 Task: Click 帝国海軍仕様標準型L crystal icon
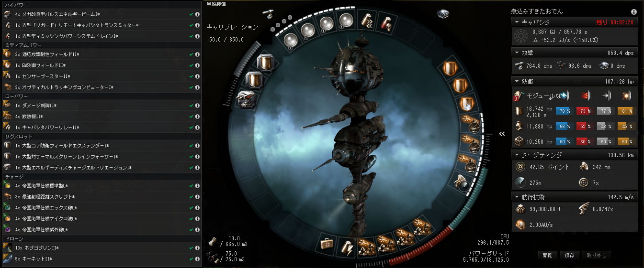pos(7,186)
